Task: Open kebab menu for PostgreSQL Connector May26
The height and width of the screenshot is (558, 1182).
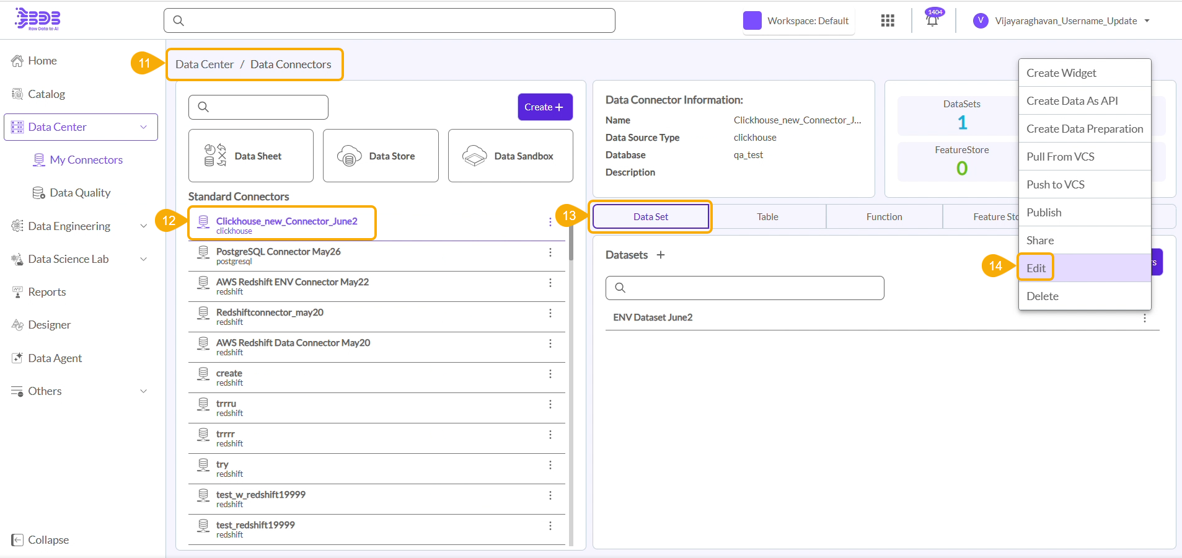Action: [550, 252]
